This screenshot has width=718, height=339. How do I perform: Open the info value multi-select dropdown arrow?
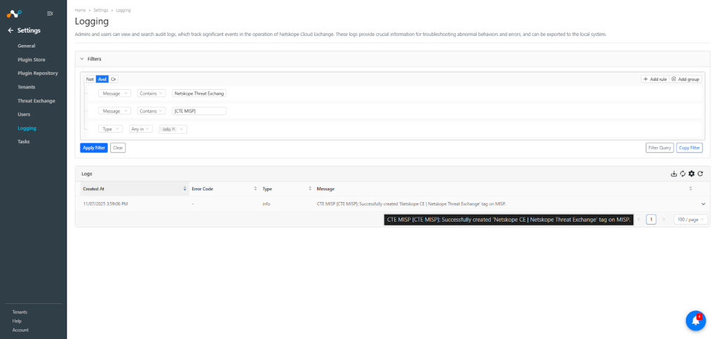tap(182, 129)
